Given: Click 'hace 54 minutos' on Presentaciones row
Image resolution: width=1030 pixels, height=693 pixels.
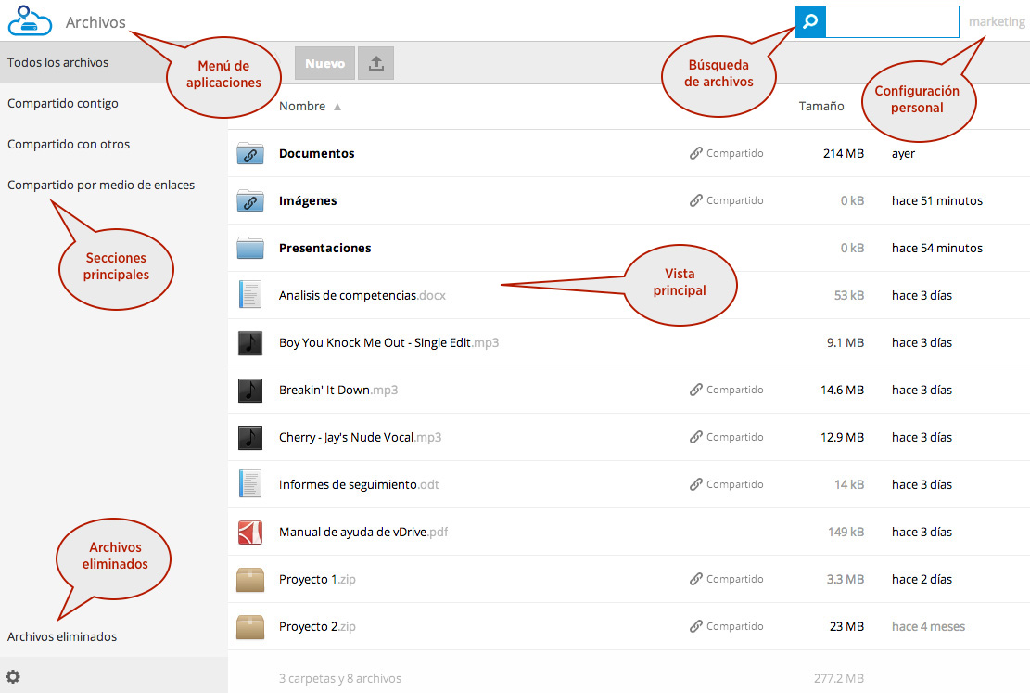Looking at the screenshot, I should pos(937,248).
